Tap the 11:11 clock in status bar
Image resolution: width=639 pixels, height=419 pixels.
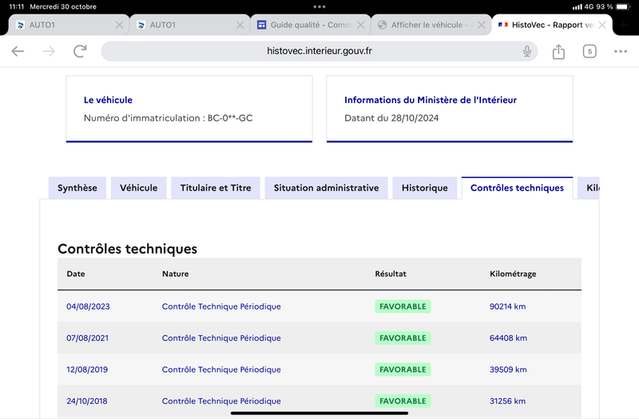pos(16,7)
